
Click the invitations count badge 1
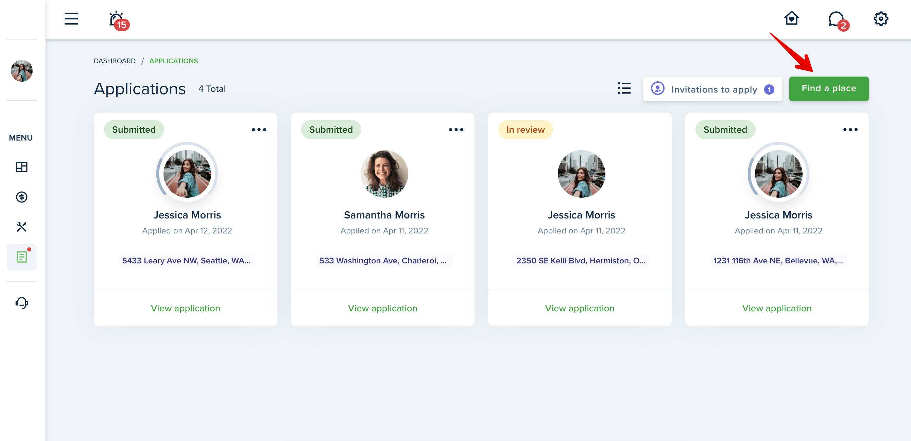[x=769, y=89]
